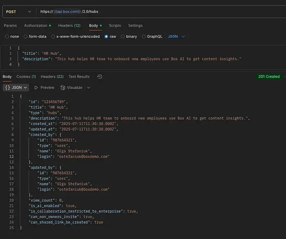Click the "created_by" object line
Image resolution: width=286 pixels, height=239 pixels.
[45, 135]
